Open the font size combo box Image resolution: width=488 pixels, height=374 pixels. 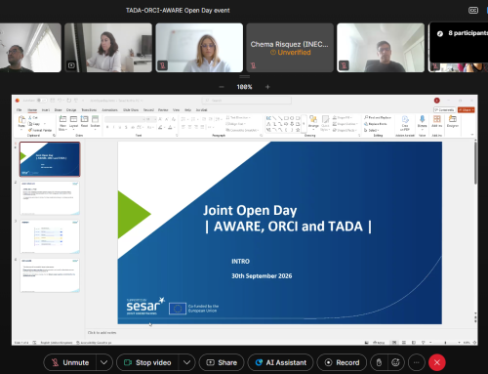click(x=150, y=119)
